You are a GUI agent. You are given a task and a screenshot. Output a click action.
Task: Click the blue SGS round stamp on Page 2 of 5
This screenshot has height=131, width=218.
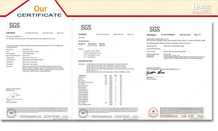coord(83,113)
